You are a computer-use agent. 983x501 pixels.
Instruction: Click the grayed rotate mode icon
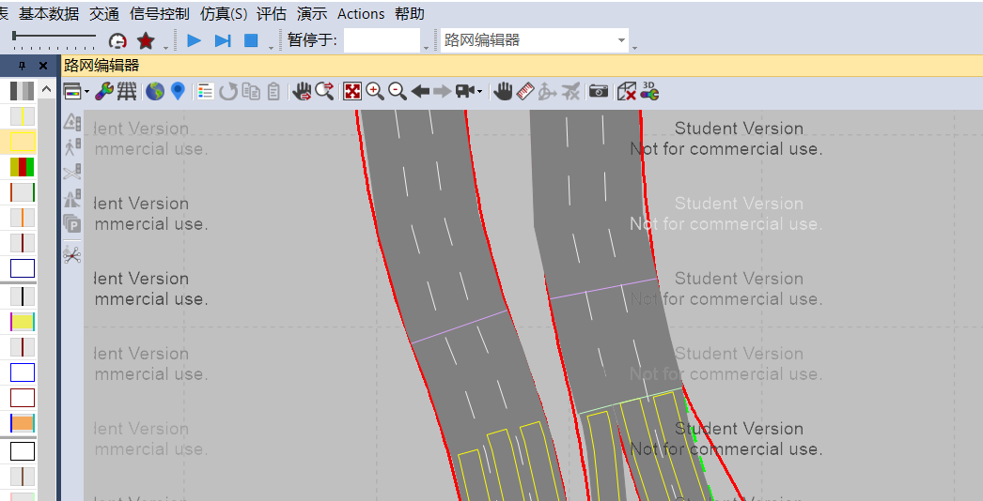pyautogui.click(x=547, y=91)
